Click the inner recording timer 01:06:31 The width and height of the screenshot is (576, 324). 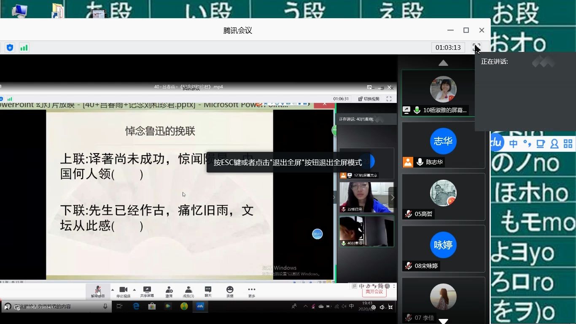pos(341,99)
